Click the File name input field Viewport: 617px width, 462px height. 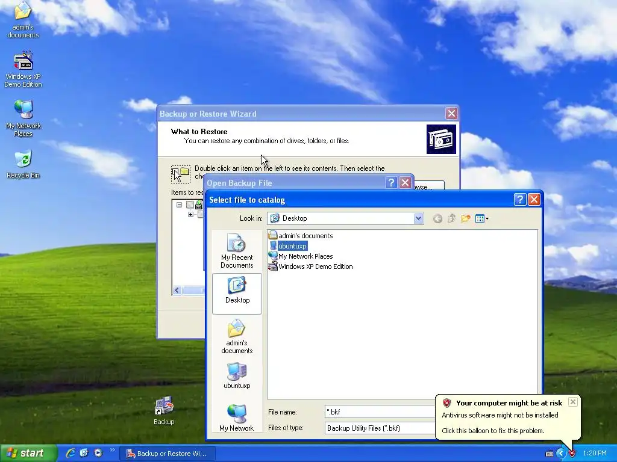[380, 411]
